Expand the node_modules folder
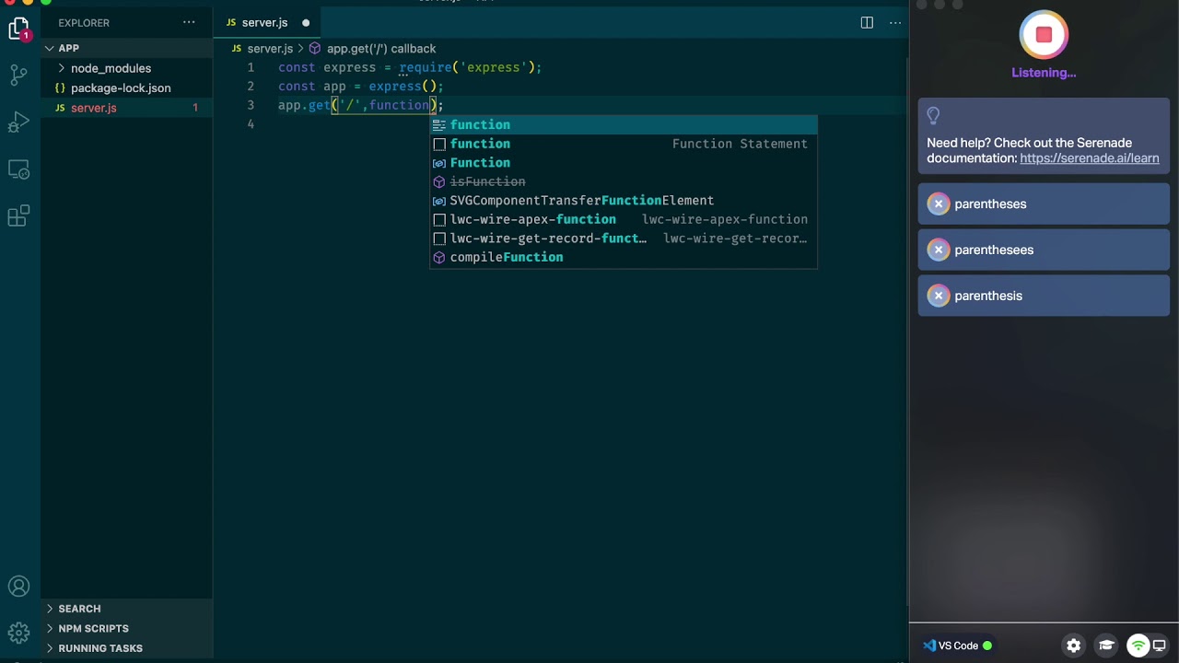 [x=111, y=68]
